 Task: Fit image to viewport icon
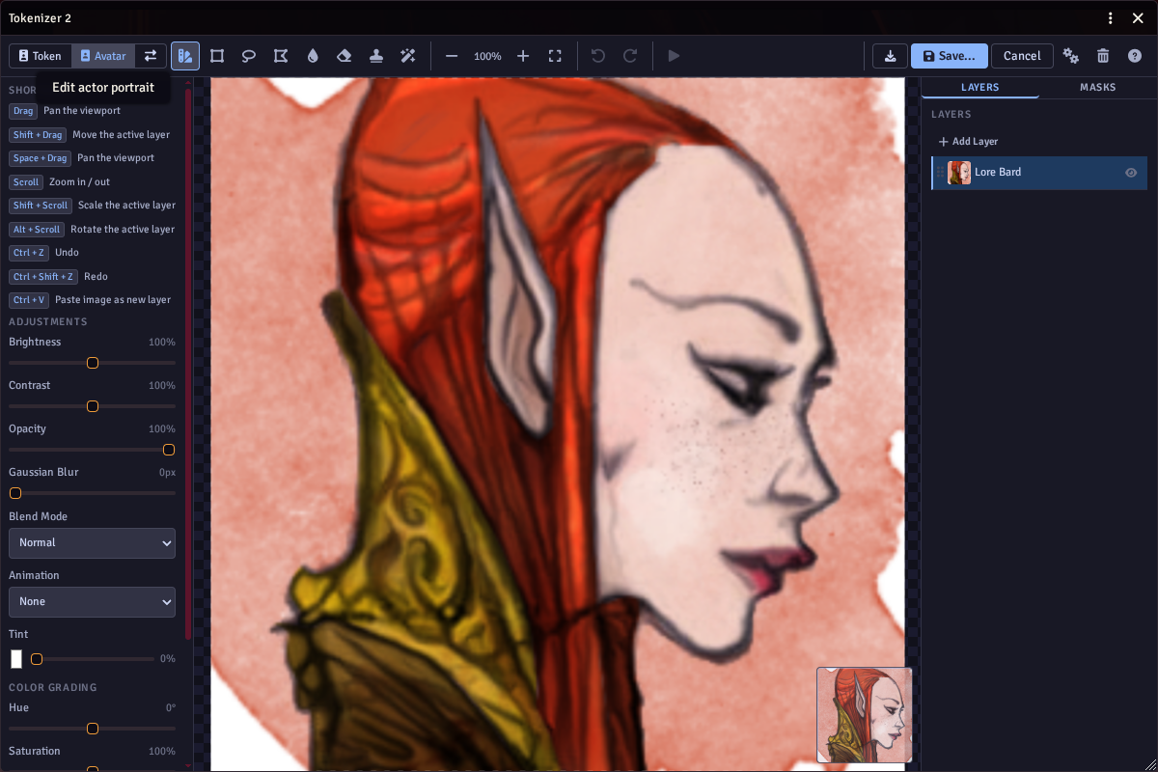coord(555,56)
